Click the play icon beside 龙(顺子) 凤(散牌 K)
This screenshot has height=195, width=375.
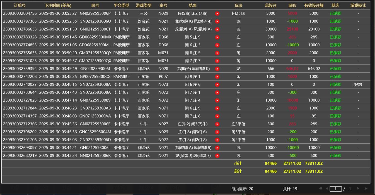pyautogui.click(x=217, y=69)
